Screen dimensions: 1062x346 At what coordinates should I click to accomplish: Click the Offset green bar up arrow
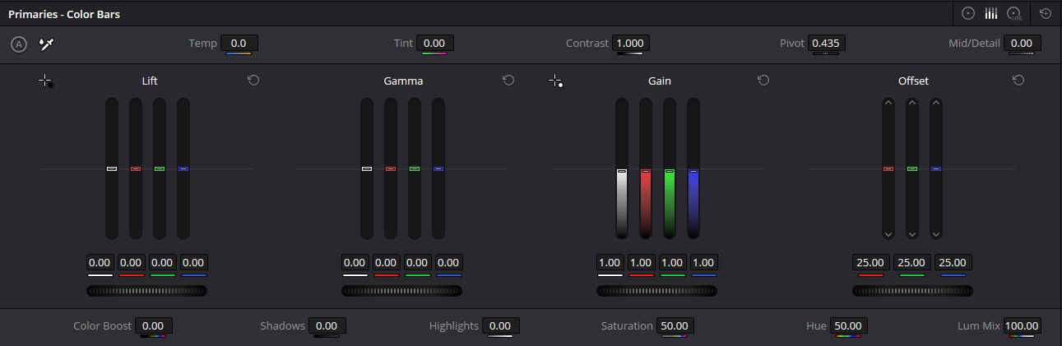(911, 103)
